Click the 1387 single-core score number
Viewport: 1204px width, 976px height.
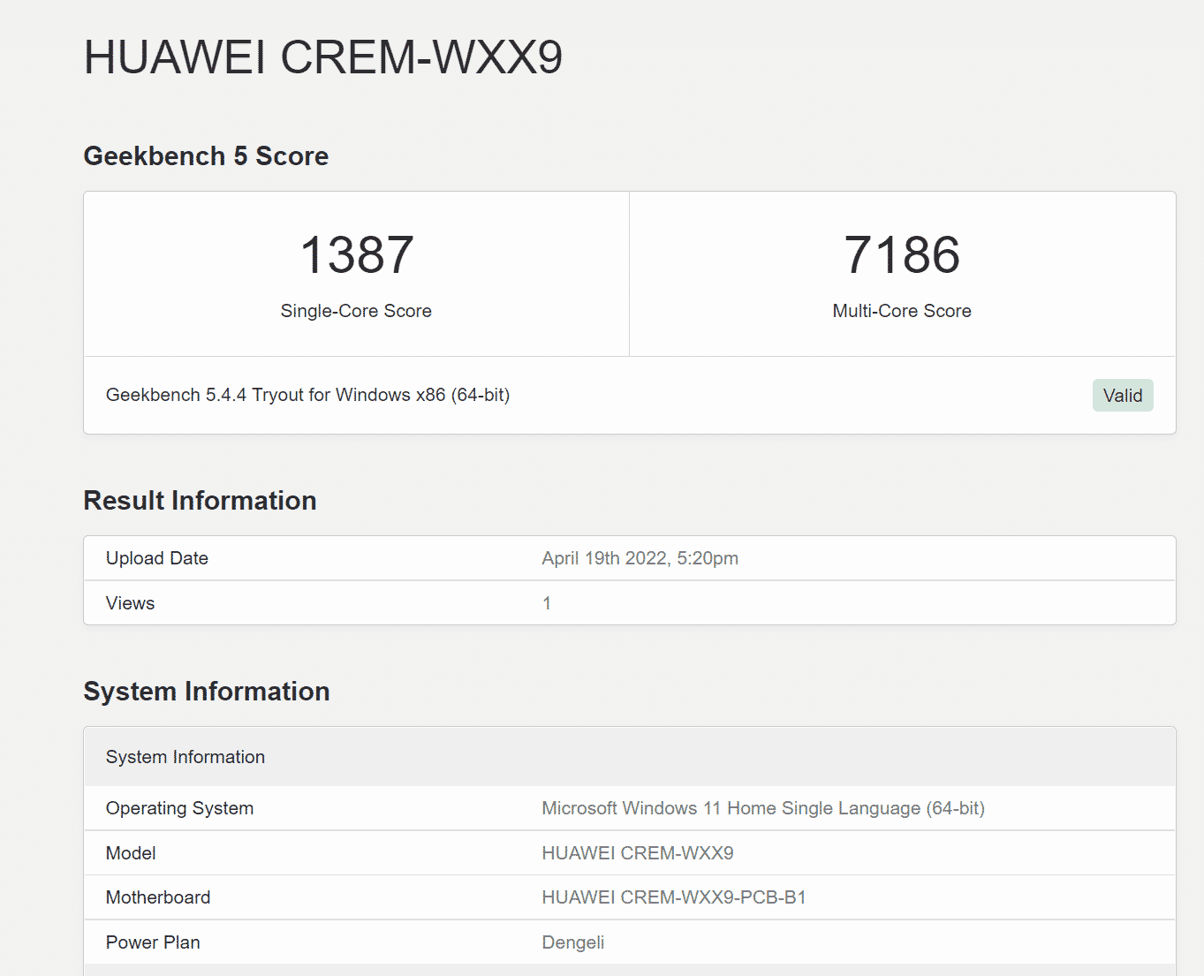pyautogui.click(x=356, y=254)
